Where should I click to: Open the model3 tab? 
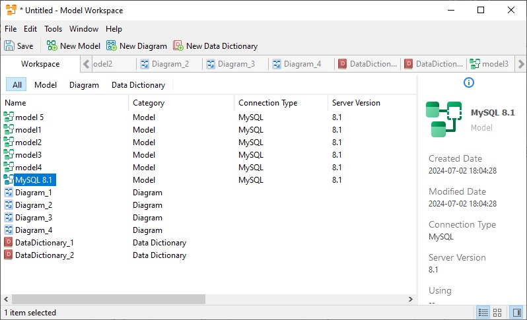490,64
